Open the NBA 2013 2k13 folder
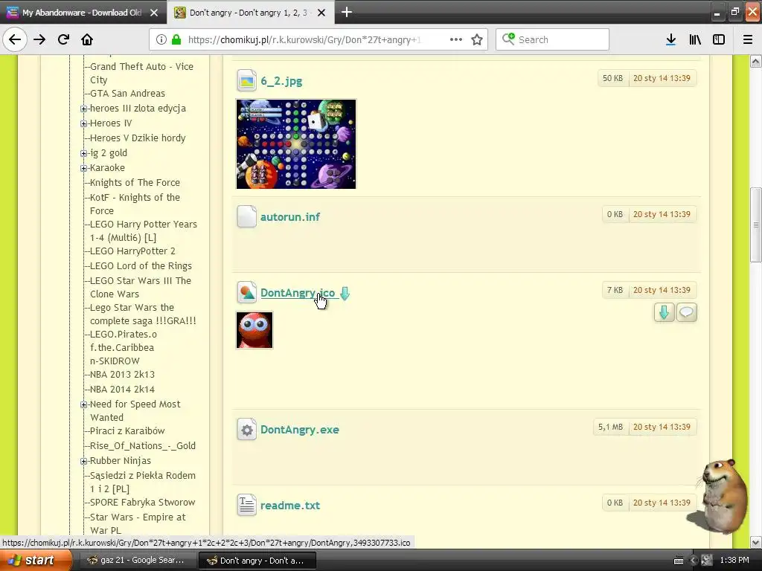The height and width of the screenshot is (571, 762). click(x=122, y=375)
